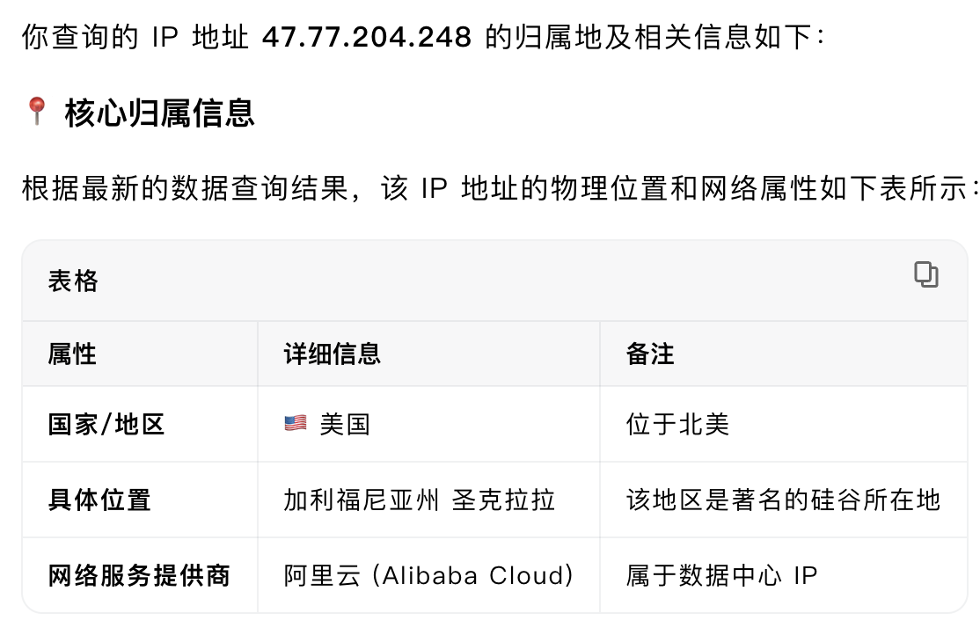Click the 加利福尼亚州 圣克拉拉 cell
This screenshot has height=635, width=980.
pyautogui.click(x=419, y=500)
